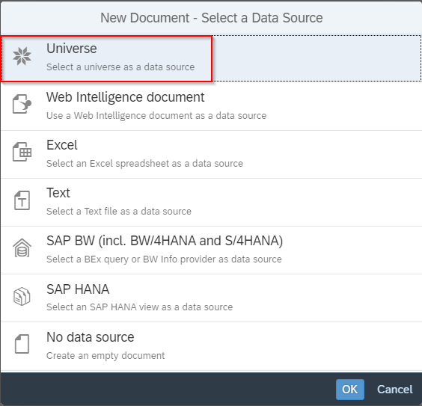Screen dimensions: 422x406
Task: Confirm selection with the OK button
Action: point(350,390)
